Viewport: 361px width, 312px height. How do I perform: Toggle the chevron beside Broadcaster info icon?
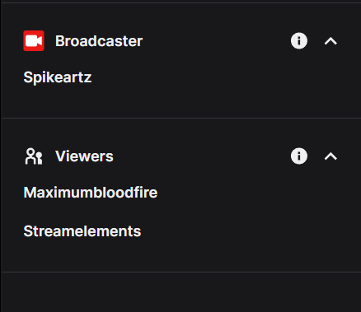point(331,41)
